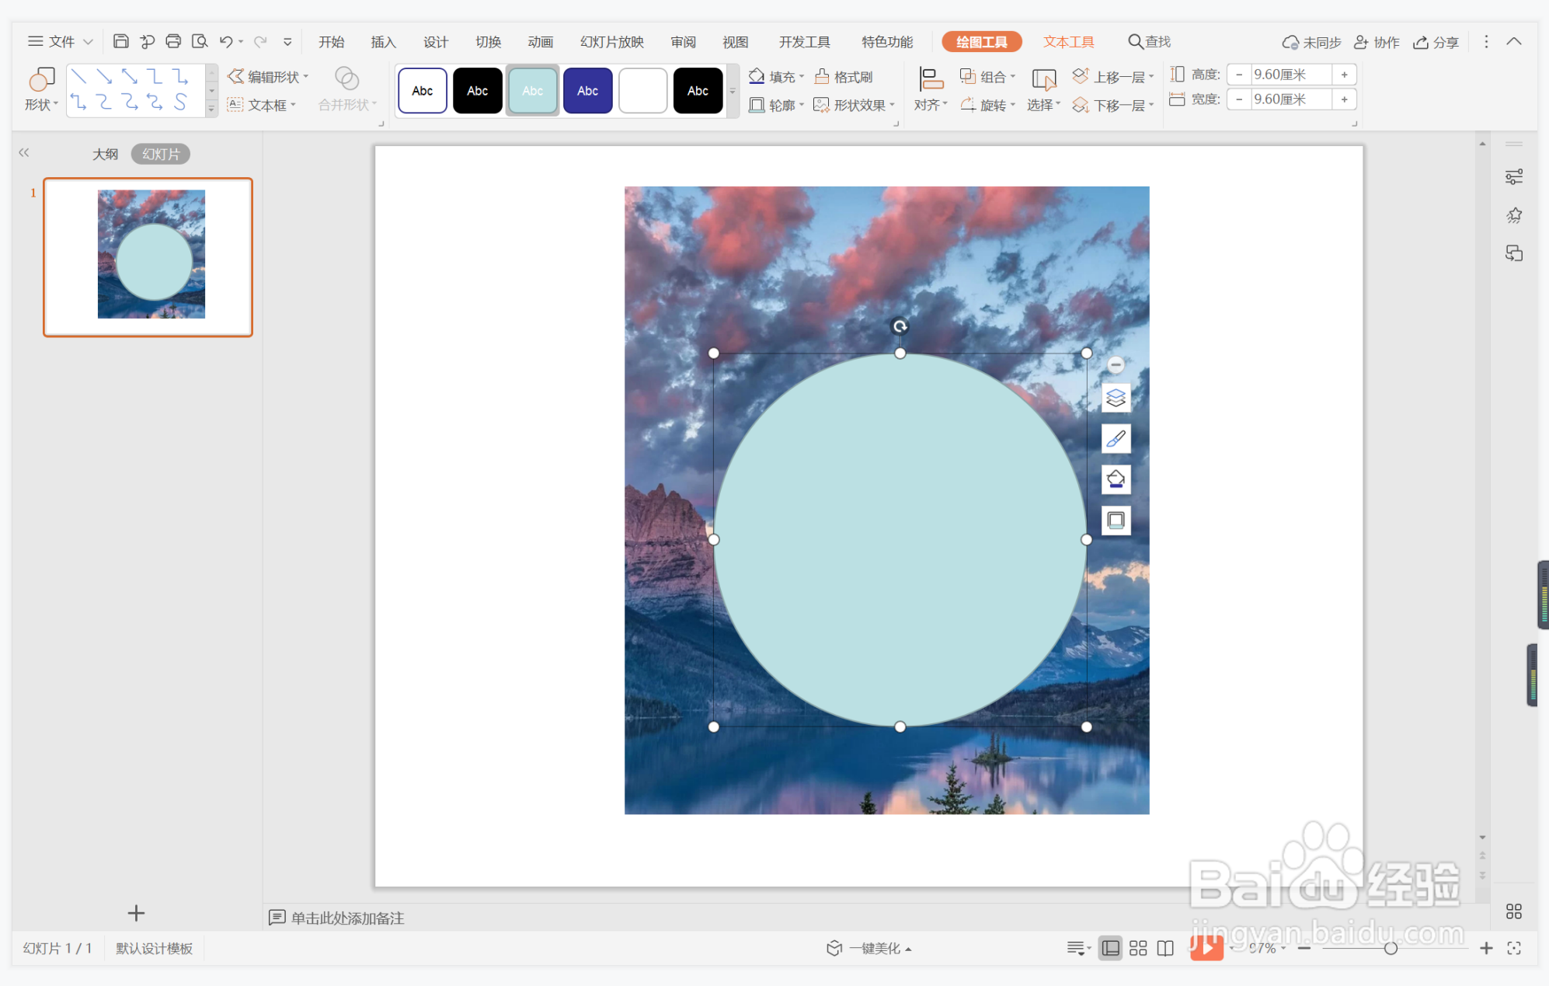
Task: Add a new slide with plus button
Action: pos(136,912)
